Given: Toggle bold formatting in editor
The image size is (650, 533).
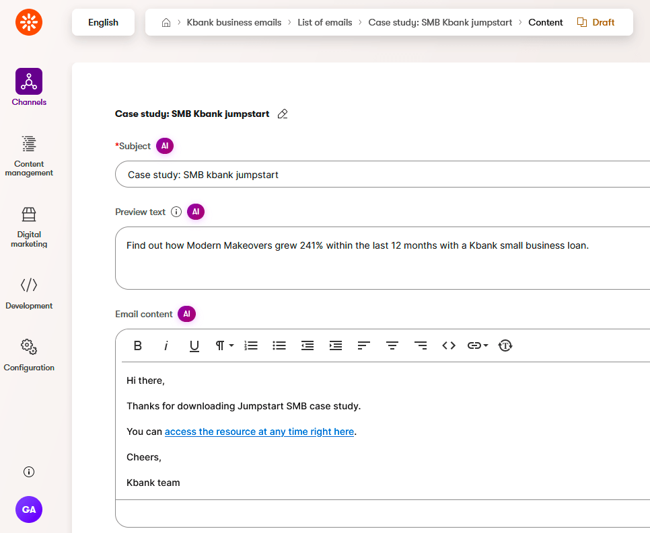Looking at the screenshot, I should coord(138,345).
